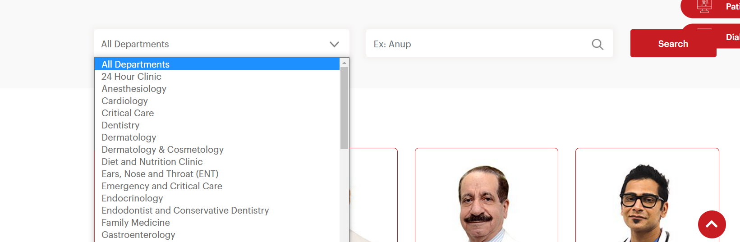This screenshot has width=740, height=242.
Task: Pick Cardiology from department list
Action: click(217, 100)
